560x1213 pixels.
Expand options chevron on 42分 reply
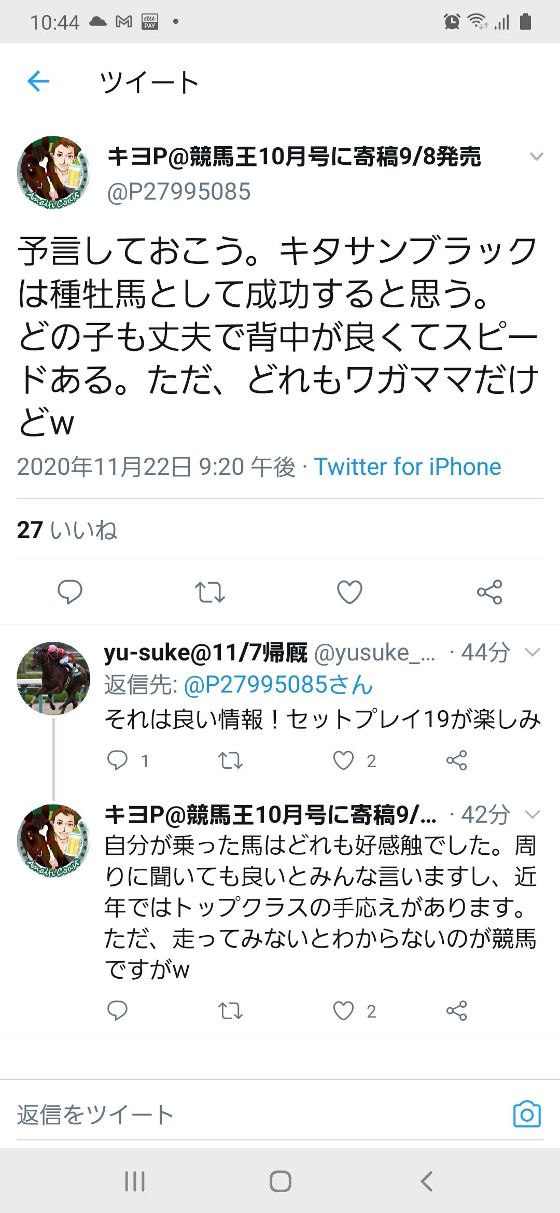coord(533,814)
